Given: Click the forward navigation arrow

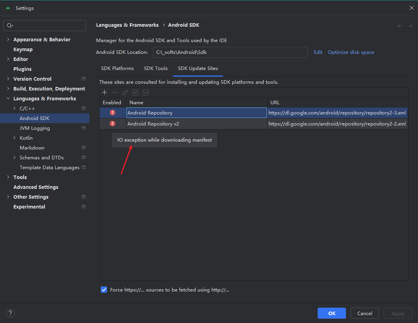Looking at the screenshot, I should (x=410, y=26).
